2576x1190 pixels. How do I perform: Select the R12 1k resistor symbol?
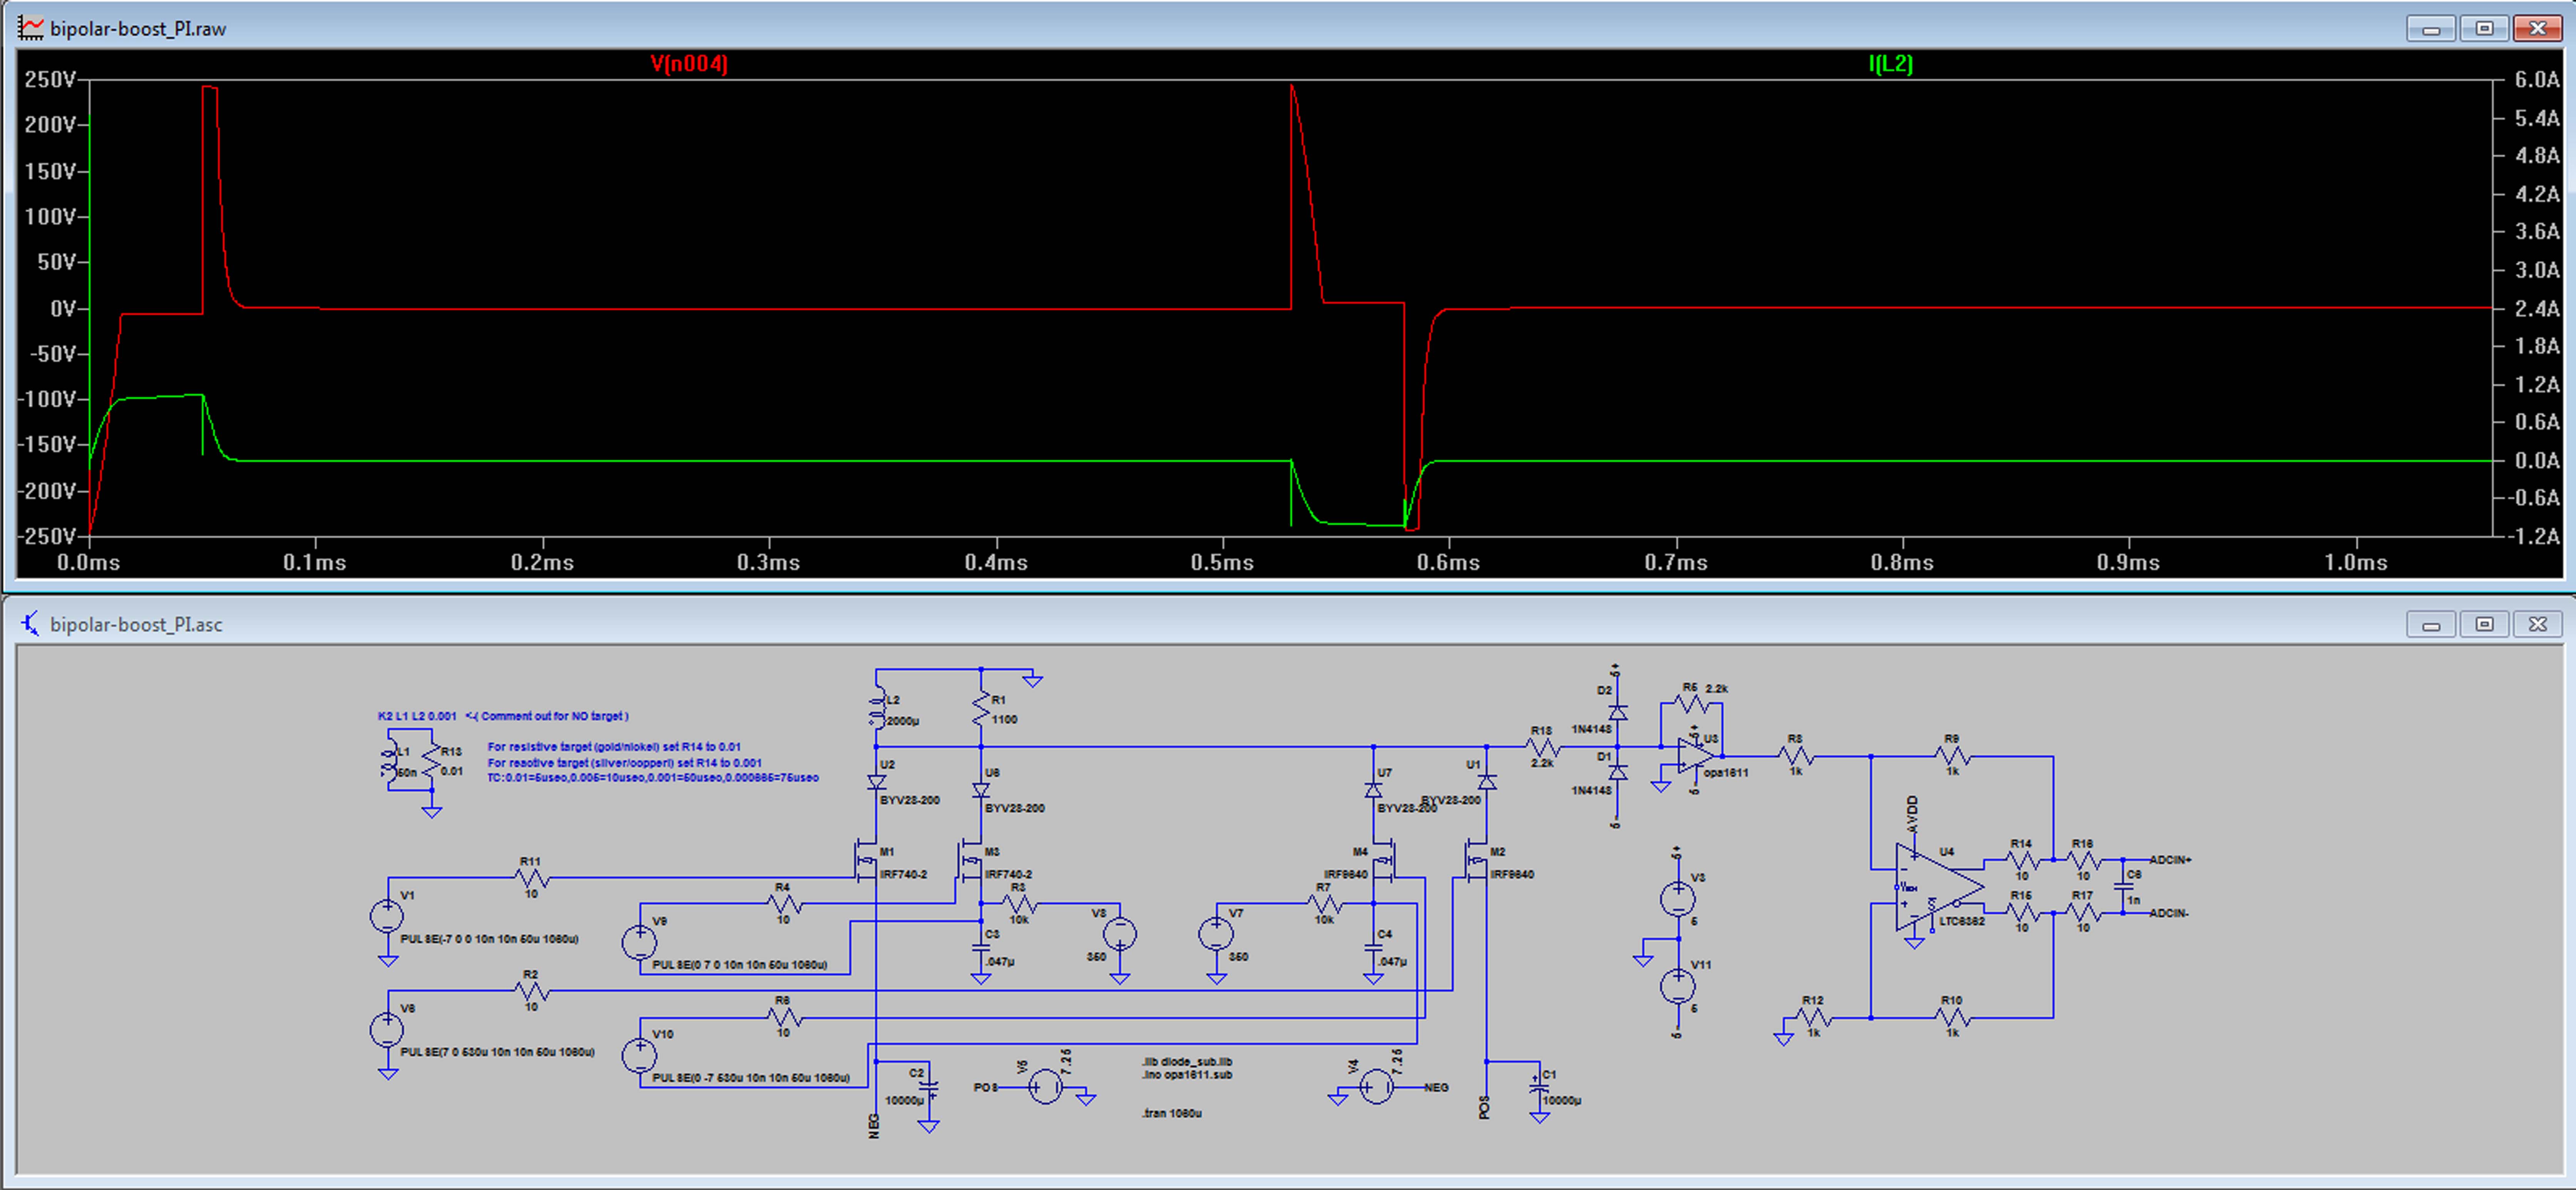(x=1813, y=1018)
